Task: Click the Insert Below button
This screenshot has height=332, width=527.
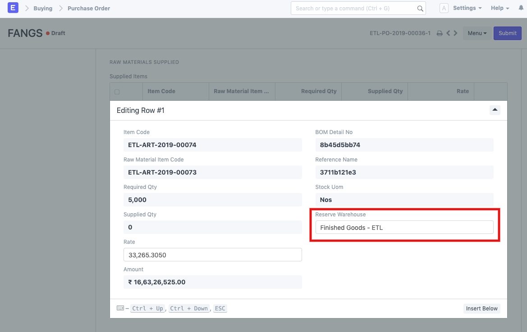Action: [x=481, y=309]
